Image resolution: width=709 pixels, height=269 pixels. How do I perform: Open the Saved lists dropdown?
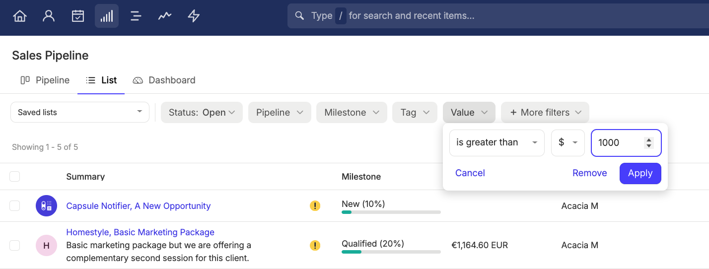80,112
